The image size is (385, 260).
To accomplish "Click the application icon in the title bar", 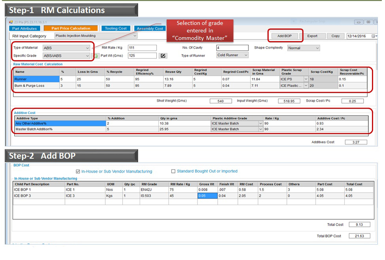I will (11, 22).
